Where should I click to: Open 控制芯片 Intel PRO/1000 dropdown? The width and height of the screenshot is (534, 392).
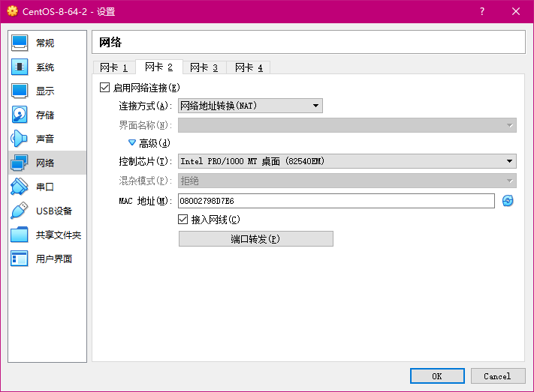pos(347,161)
